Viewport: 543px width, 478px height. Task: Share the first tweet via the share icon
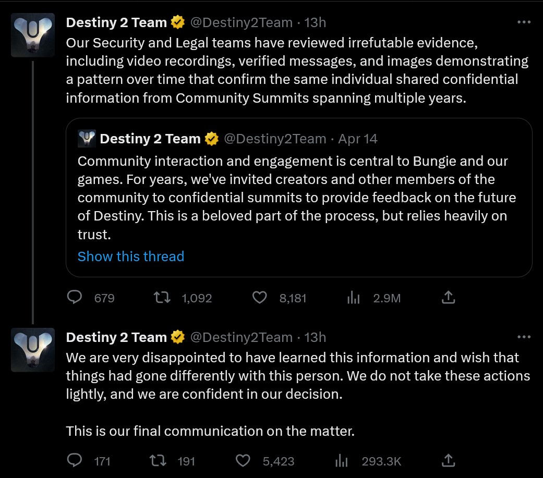click(448, 297)
